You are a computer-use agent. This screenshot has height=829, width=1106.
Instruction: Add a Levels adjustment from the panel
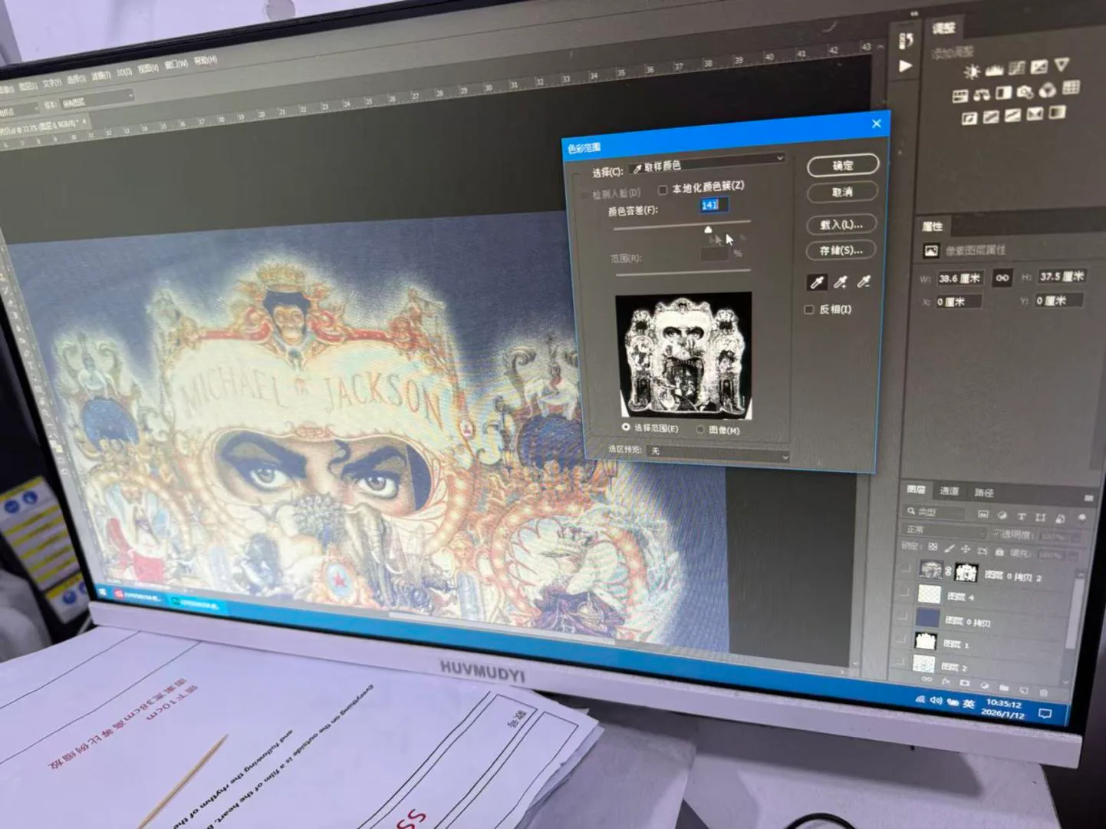click(x=994, y=70)
